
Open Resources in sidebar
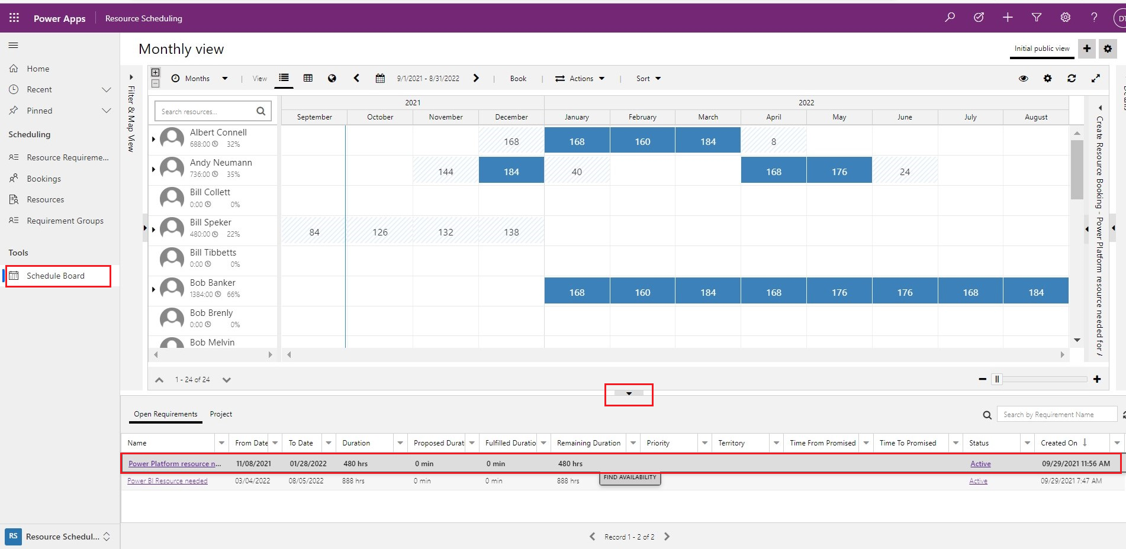pos(45,199)
